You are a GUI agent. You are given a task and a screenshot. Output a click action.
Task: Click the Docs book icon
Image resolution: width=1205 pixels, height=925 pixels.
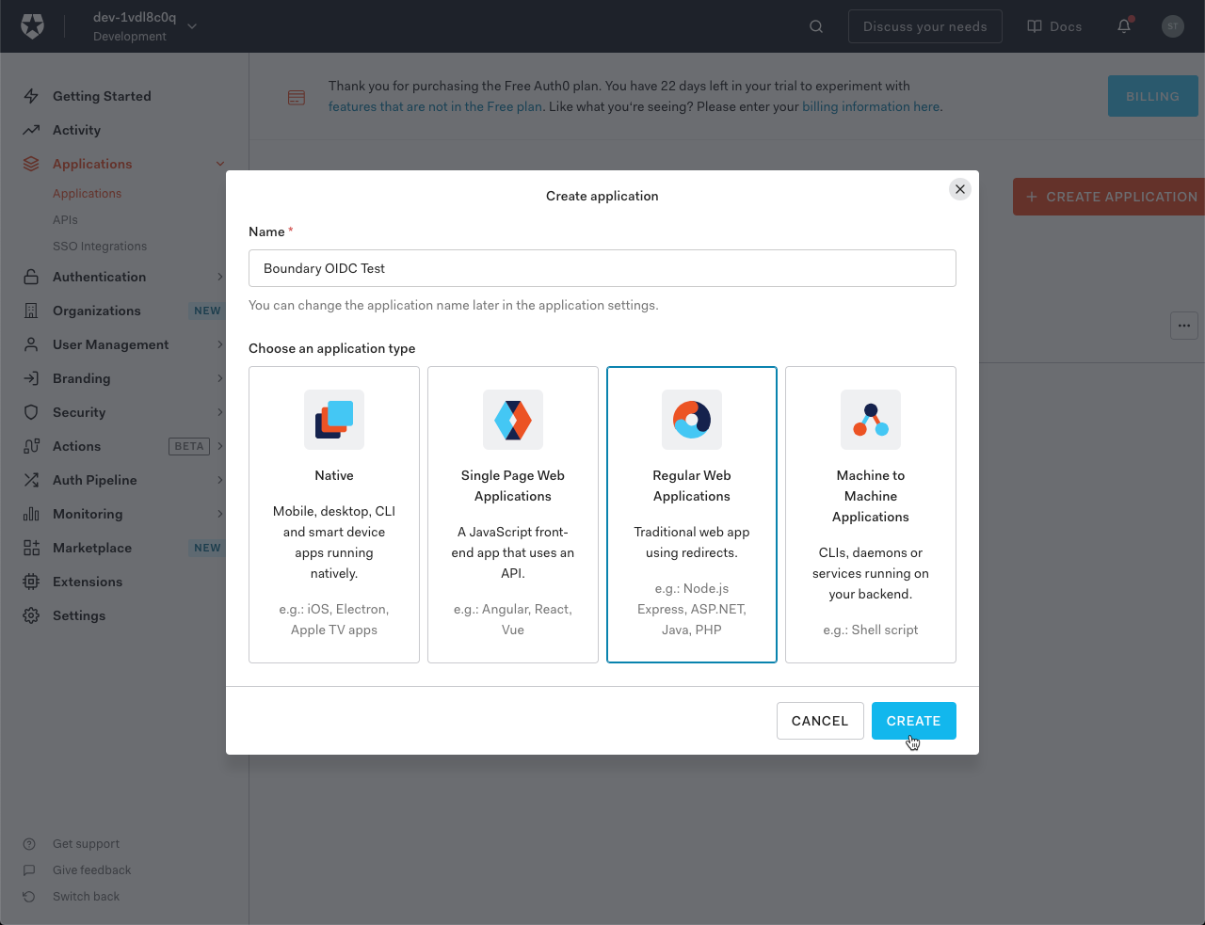(x=1035, y=26)
